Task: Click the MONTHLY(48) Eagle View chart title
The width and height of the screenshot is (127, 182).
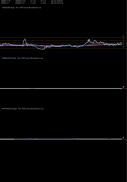Action: [23, 109]
